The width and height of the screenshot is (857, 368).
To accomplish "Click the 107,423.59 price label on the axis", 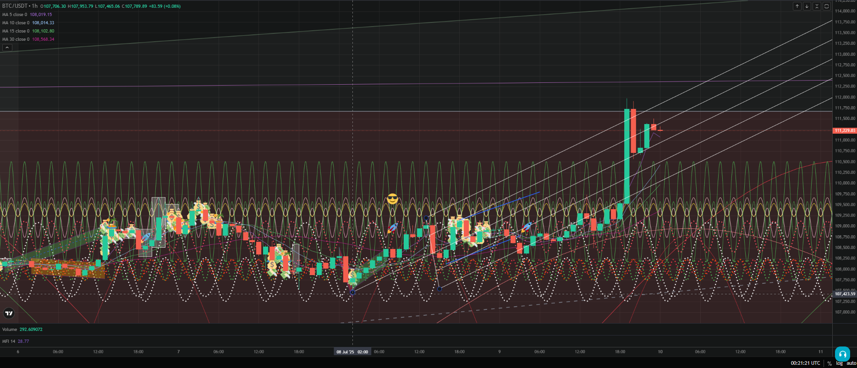I will 845,294.
